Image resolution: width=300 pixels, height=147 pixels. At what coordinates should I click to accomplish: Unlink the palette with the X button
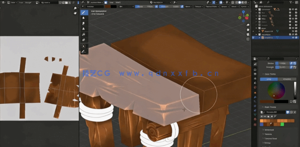tap(295, 112)
